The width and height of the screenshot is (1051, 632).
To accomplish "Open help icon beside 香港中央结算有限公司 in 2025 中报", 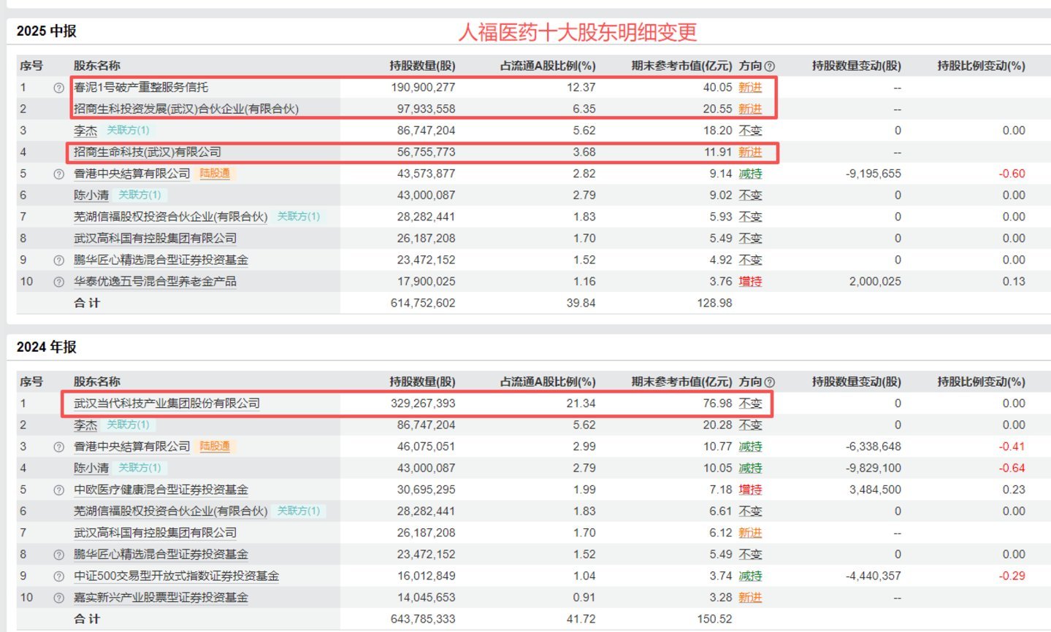I will (59, 174).
